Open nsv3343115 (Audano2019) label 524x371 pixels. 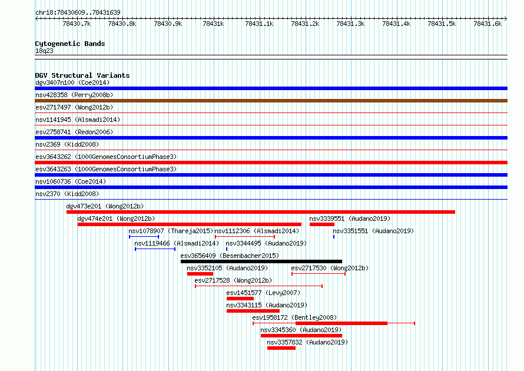click(267, 305)
